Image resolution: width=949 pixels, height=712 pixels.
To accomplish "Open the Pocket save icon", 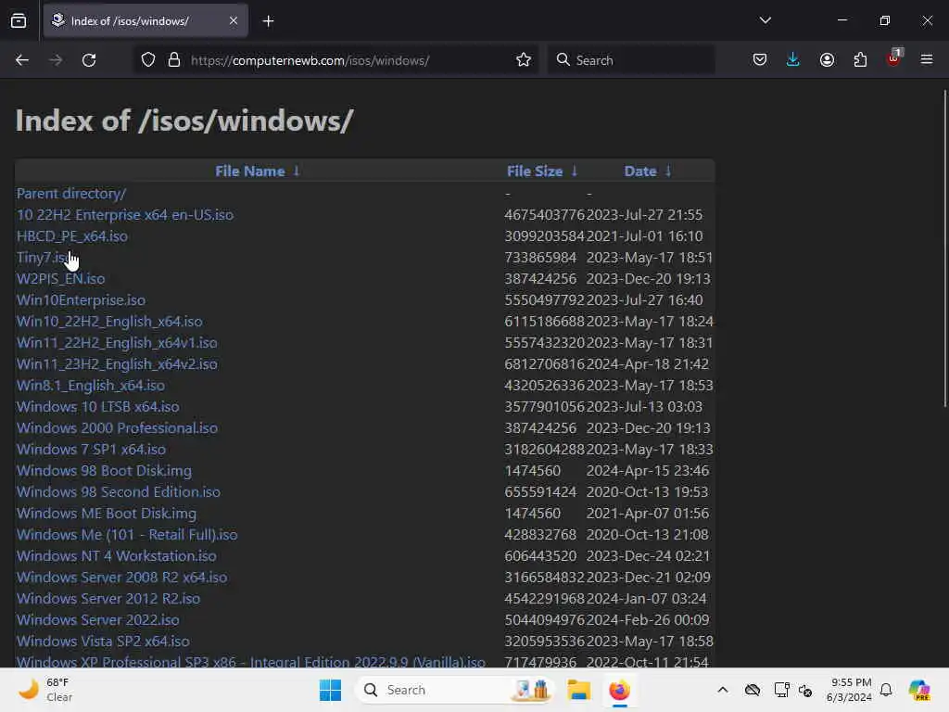I will click(x=760, y=60).
